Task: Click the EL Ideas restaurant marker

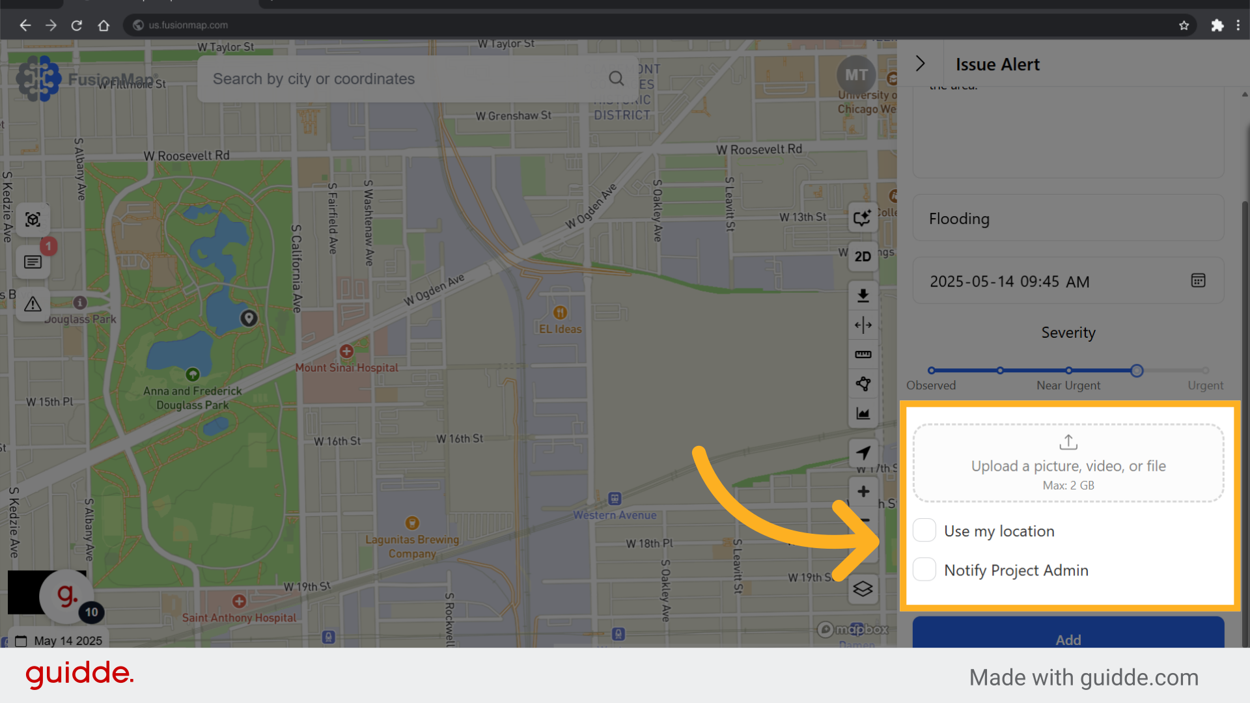Action: [560, 312]
